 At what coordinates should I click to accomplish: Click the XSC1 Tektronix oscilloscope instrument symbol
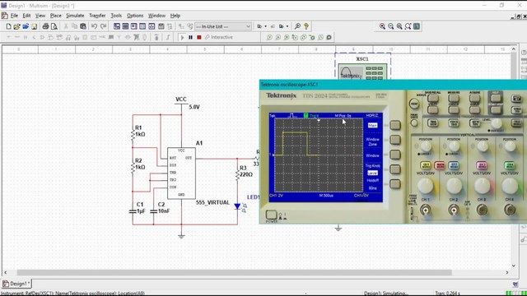[x=362, y=72]
